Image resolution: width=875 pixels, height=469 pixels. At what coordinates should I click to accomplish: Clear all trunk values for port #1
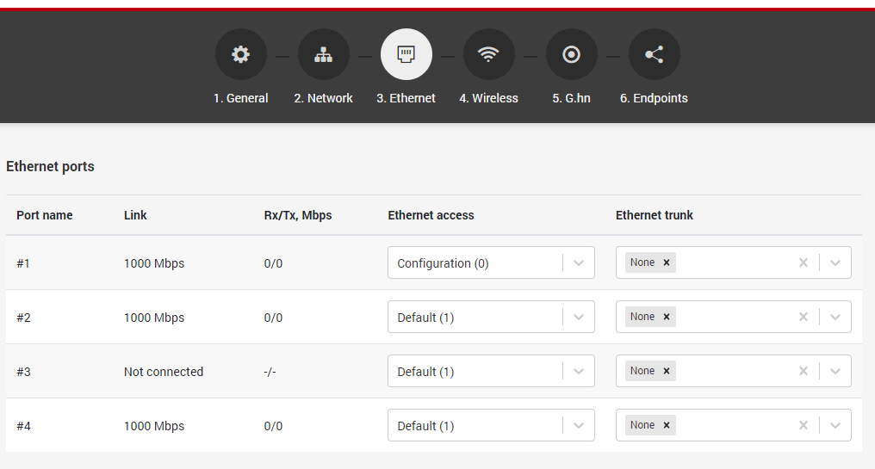point(804,262)
